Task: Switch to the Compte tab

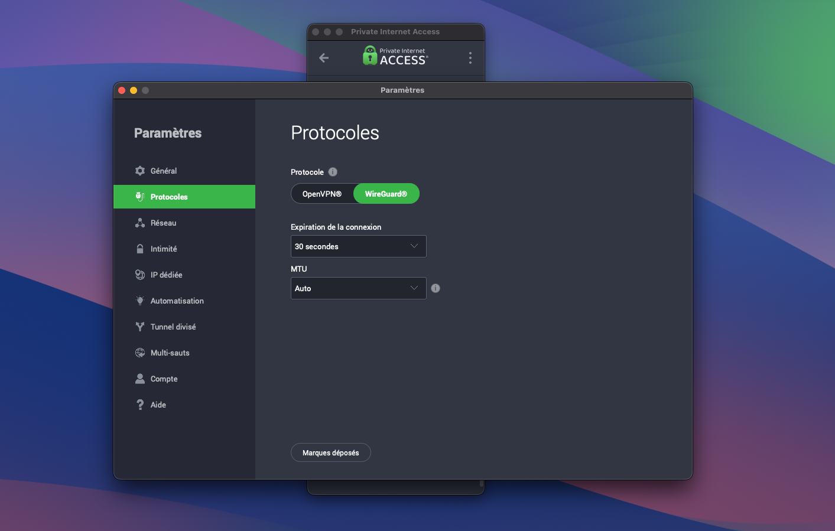Action: 184,379
